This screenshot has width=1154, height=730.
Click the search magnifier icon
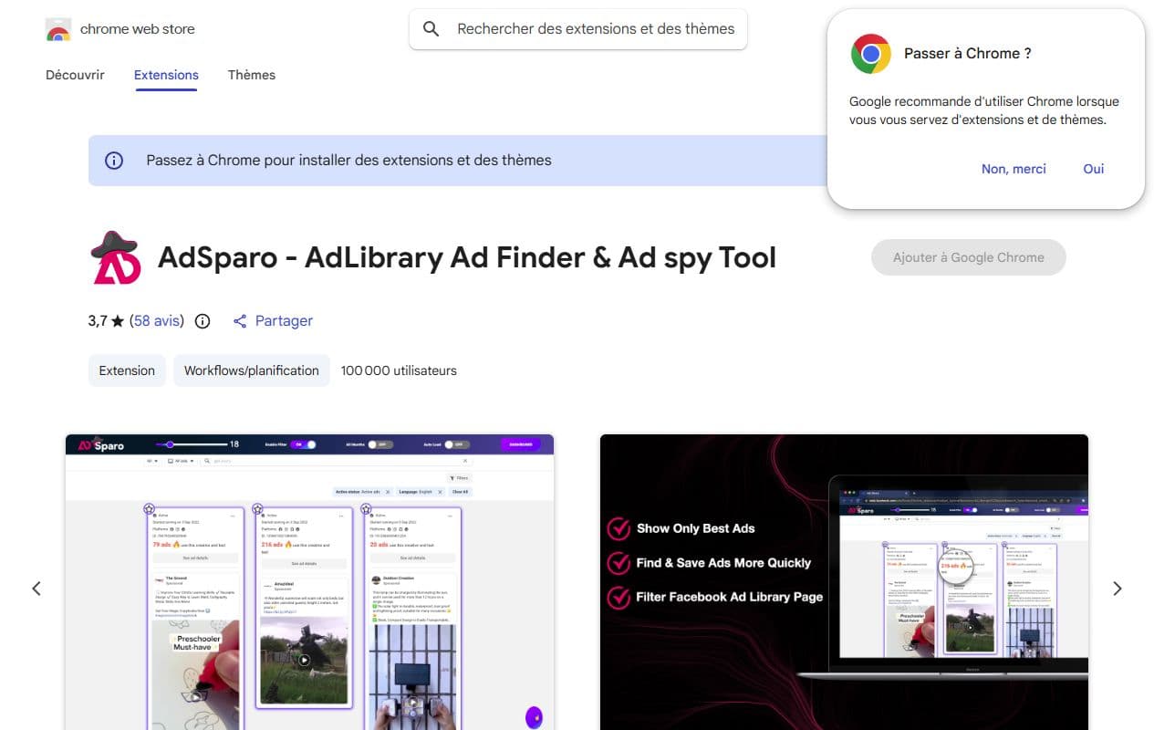pos(431,29)
